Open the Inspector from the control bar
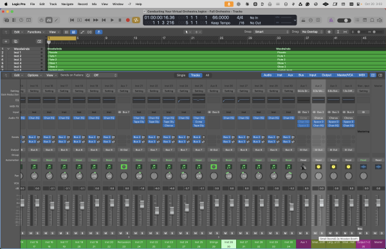386x249 pixels. (14, 20)
